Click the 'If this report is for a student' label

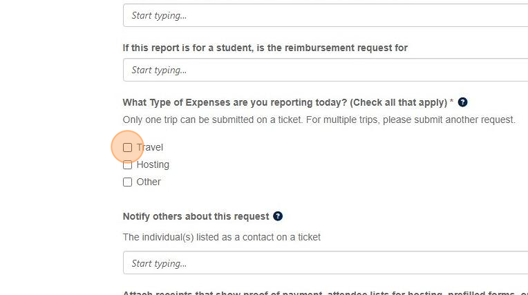tap(265, 48)
